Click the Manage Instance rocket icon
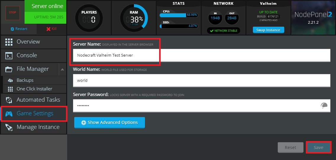Screen dimensions: 336x160 point(9,127)
